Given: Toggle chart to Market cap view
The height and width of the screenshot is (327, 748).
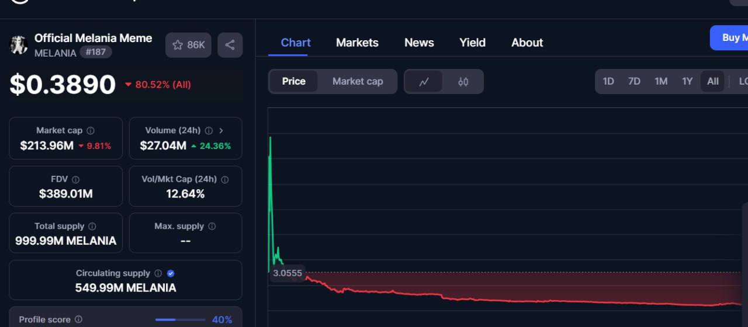Looking at the screenshot, I should [x=358, y=82].
